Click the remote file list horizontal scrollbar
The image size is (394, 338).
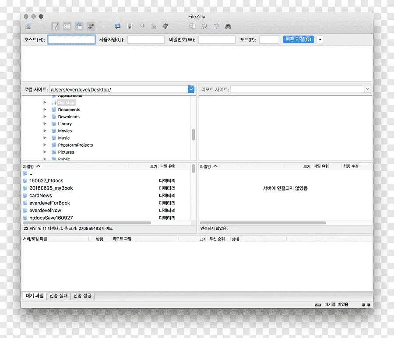coord(263,223)
